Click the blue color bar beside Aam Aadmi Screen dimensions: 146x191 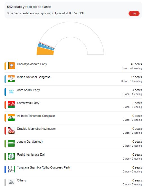pos(5,92)
